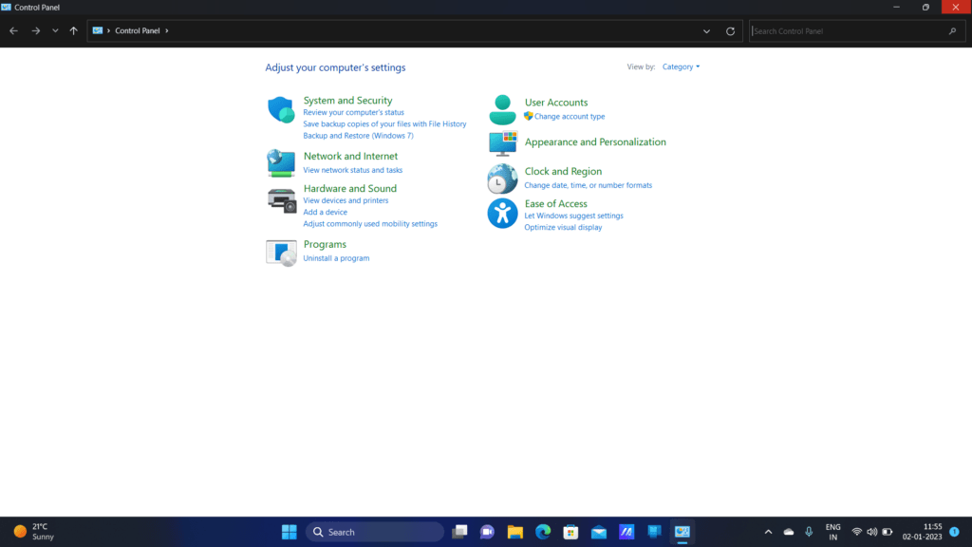The width and height of the screenshot is (972, 547).
Task: Click Uninstall a program link
Action: click(x=336, y=258)
